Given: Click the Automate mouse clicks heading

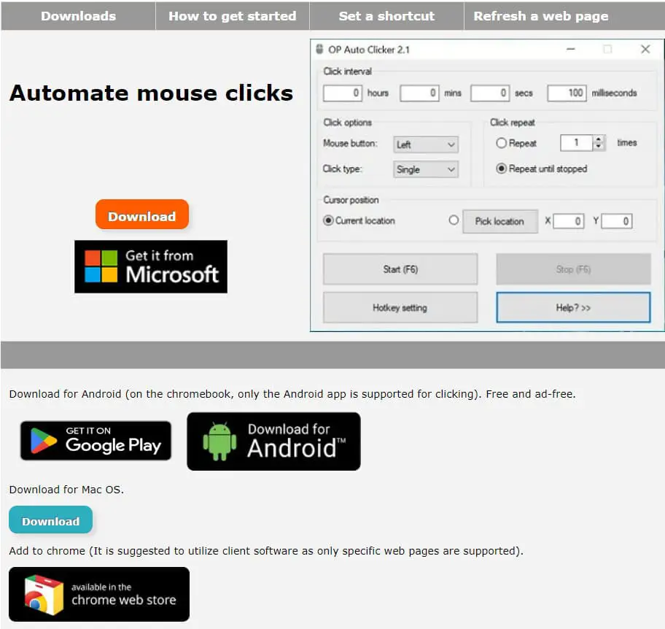Looking at the screenshot, I should tap(152, 93).
